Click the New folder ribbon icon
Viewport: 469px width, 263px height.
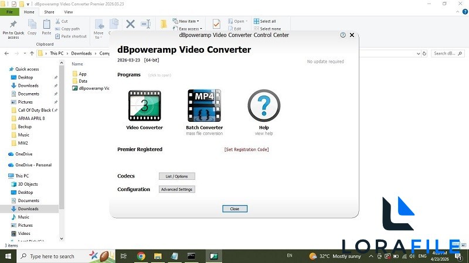pos(164,24)
